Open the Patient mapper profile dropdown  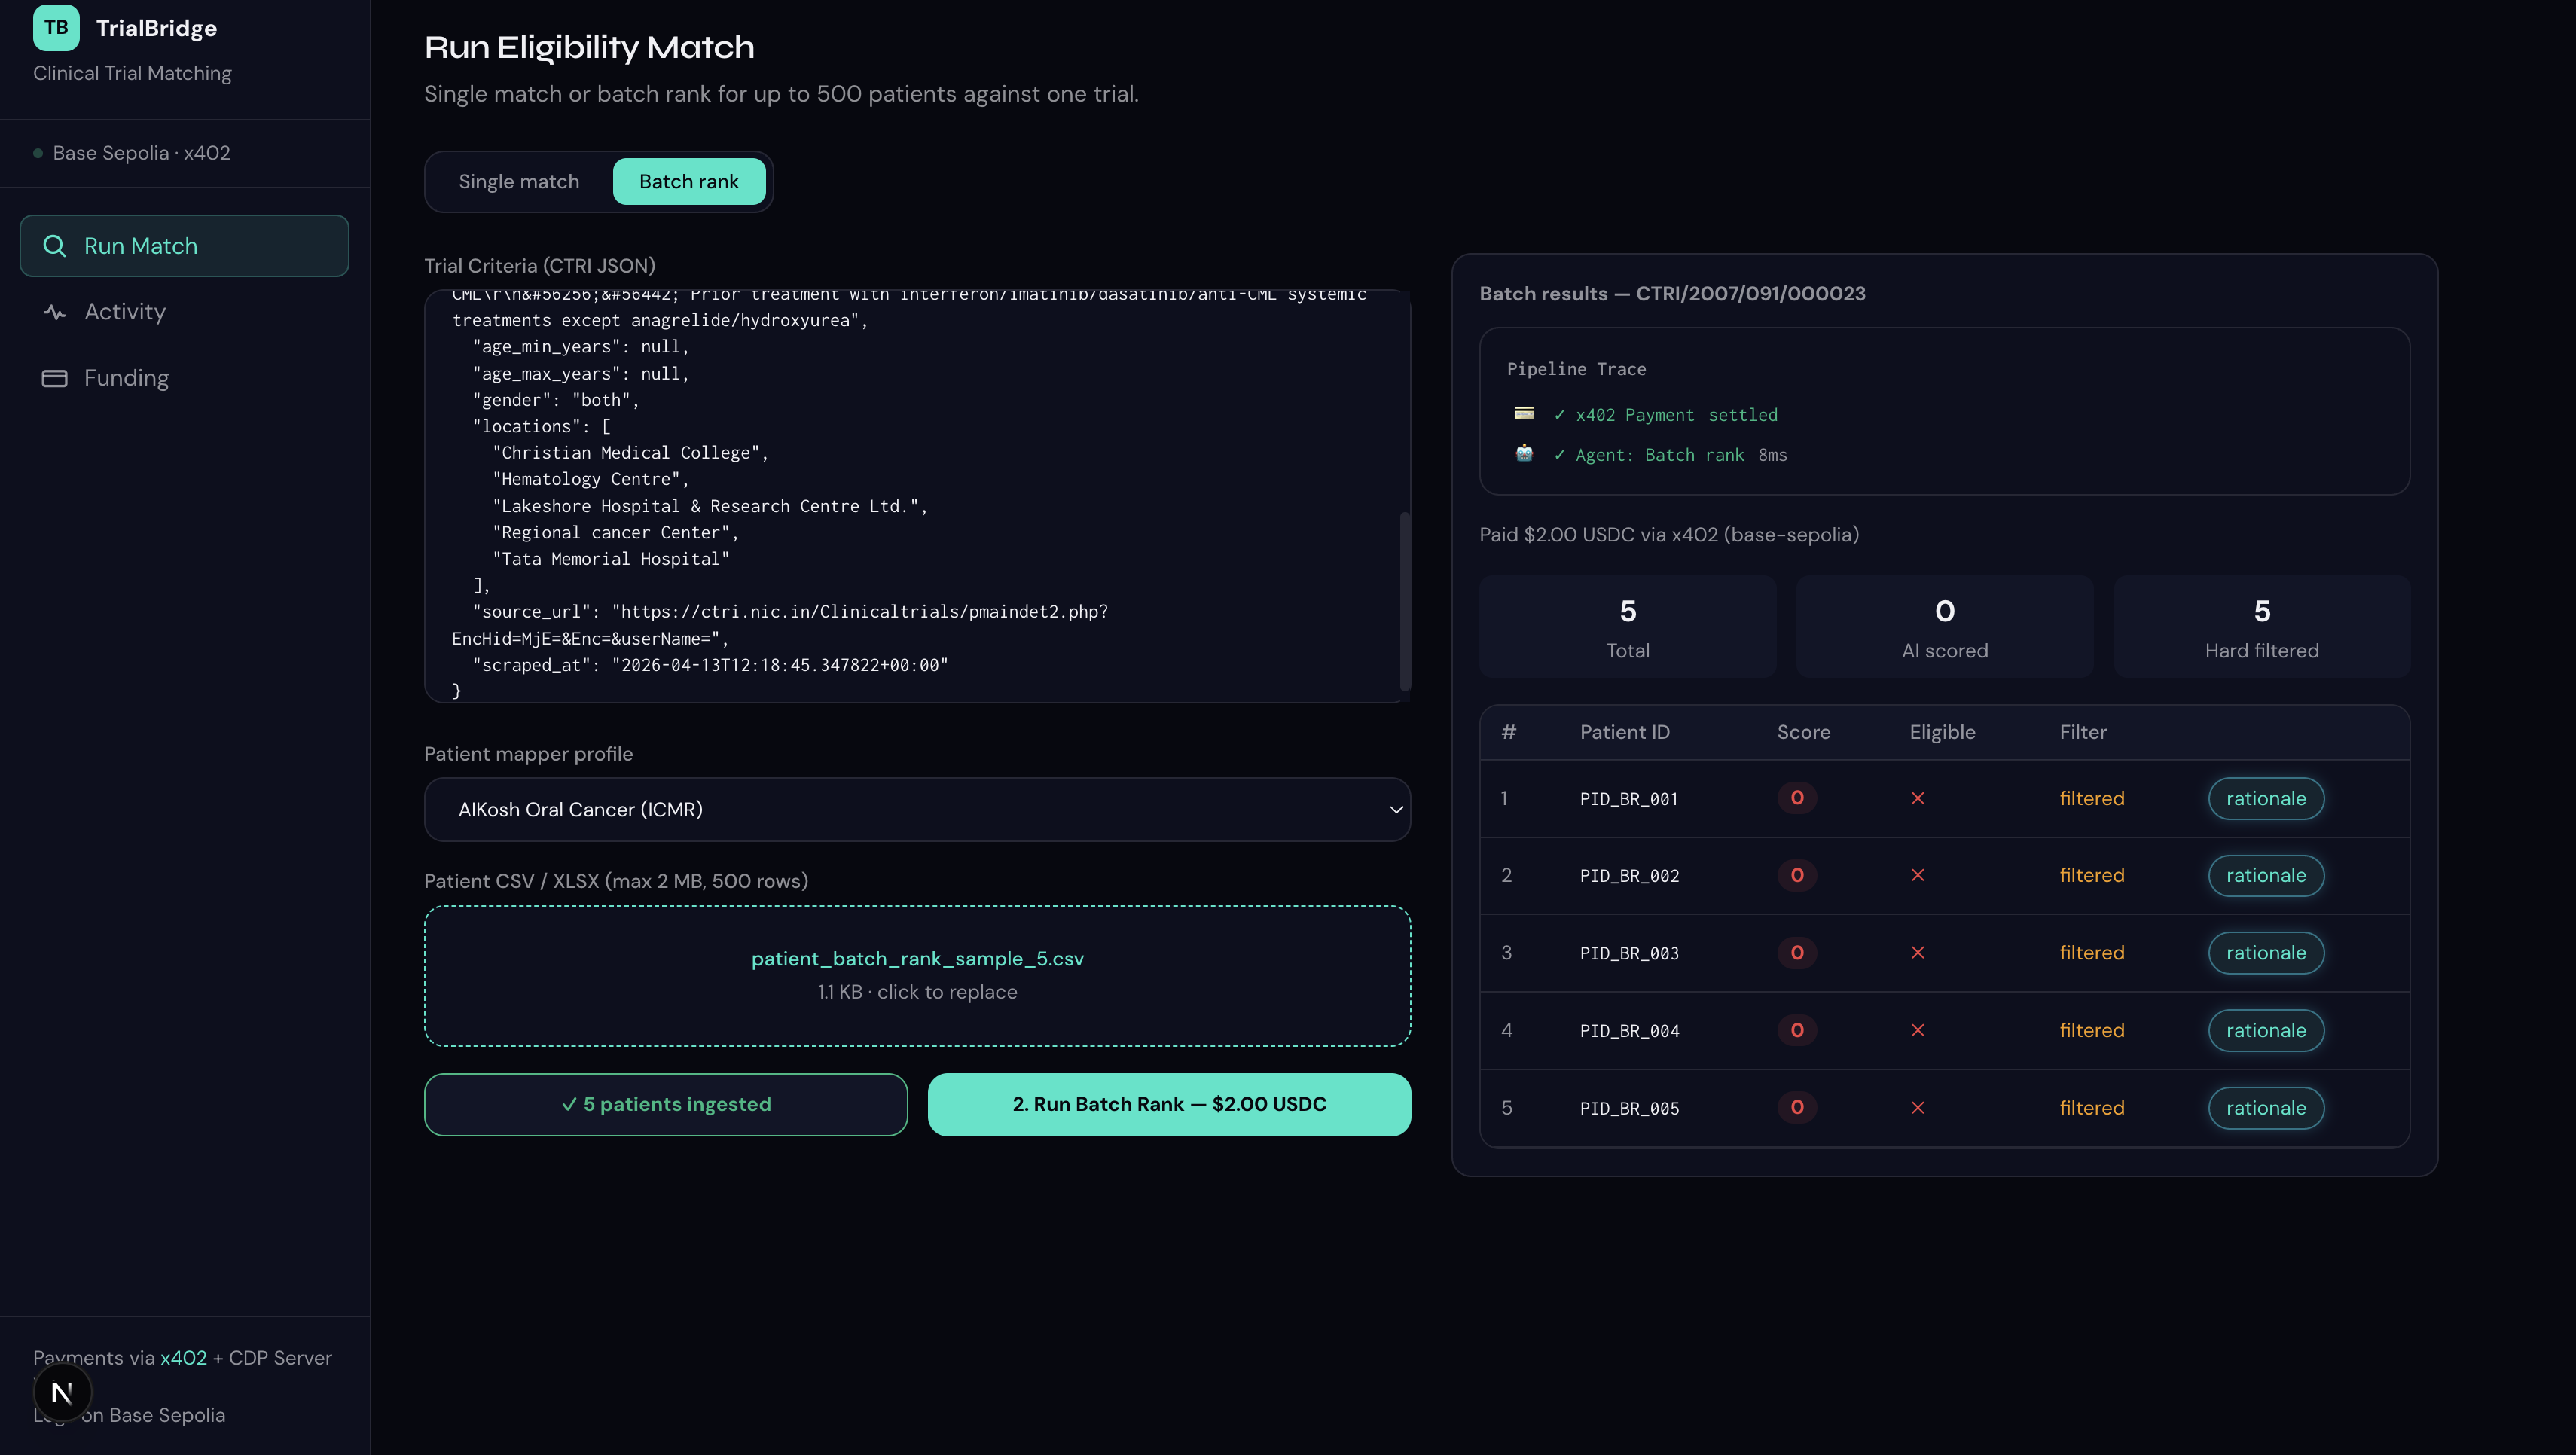coord(916,809)
